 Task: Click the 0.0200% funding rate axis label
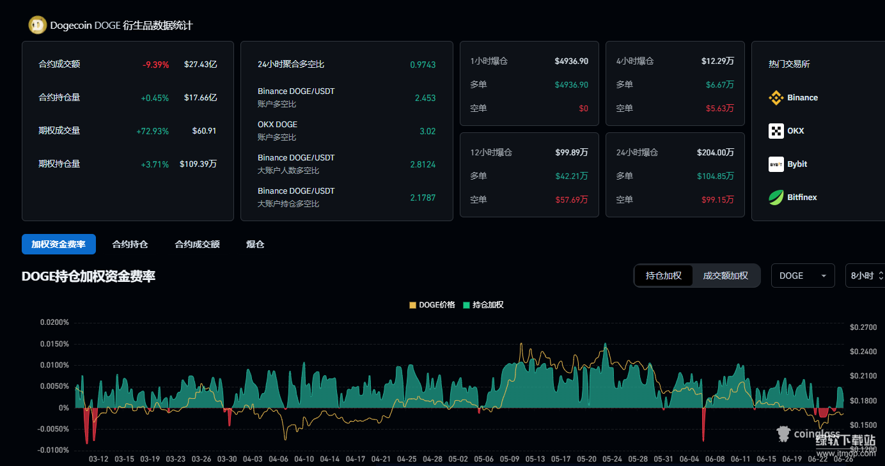pos(54,323)
